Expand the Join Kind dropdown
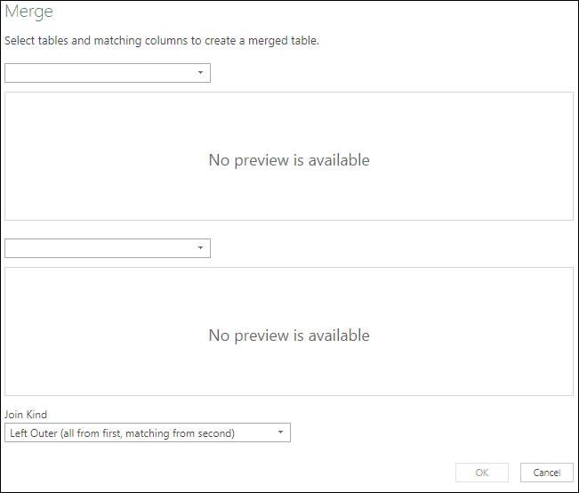579x493 pixels. pos(148,432)
